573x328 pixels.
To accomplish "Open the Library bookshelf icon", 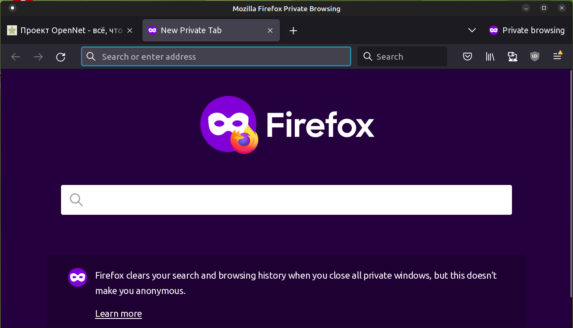I will point(490,57).
